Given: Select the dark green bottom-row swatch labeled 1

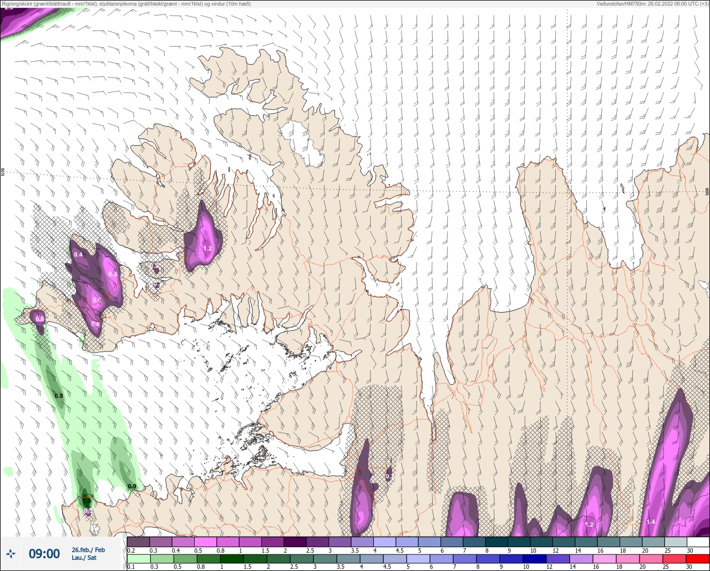Looking at the screenshot, I should click(x=232, y=558).
